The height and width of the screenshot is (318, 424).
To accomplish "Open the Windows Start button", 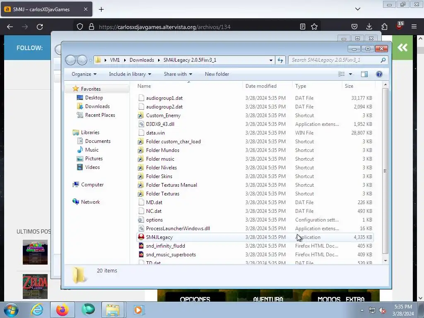I will [x=11, y=310].
